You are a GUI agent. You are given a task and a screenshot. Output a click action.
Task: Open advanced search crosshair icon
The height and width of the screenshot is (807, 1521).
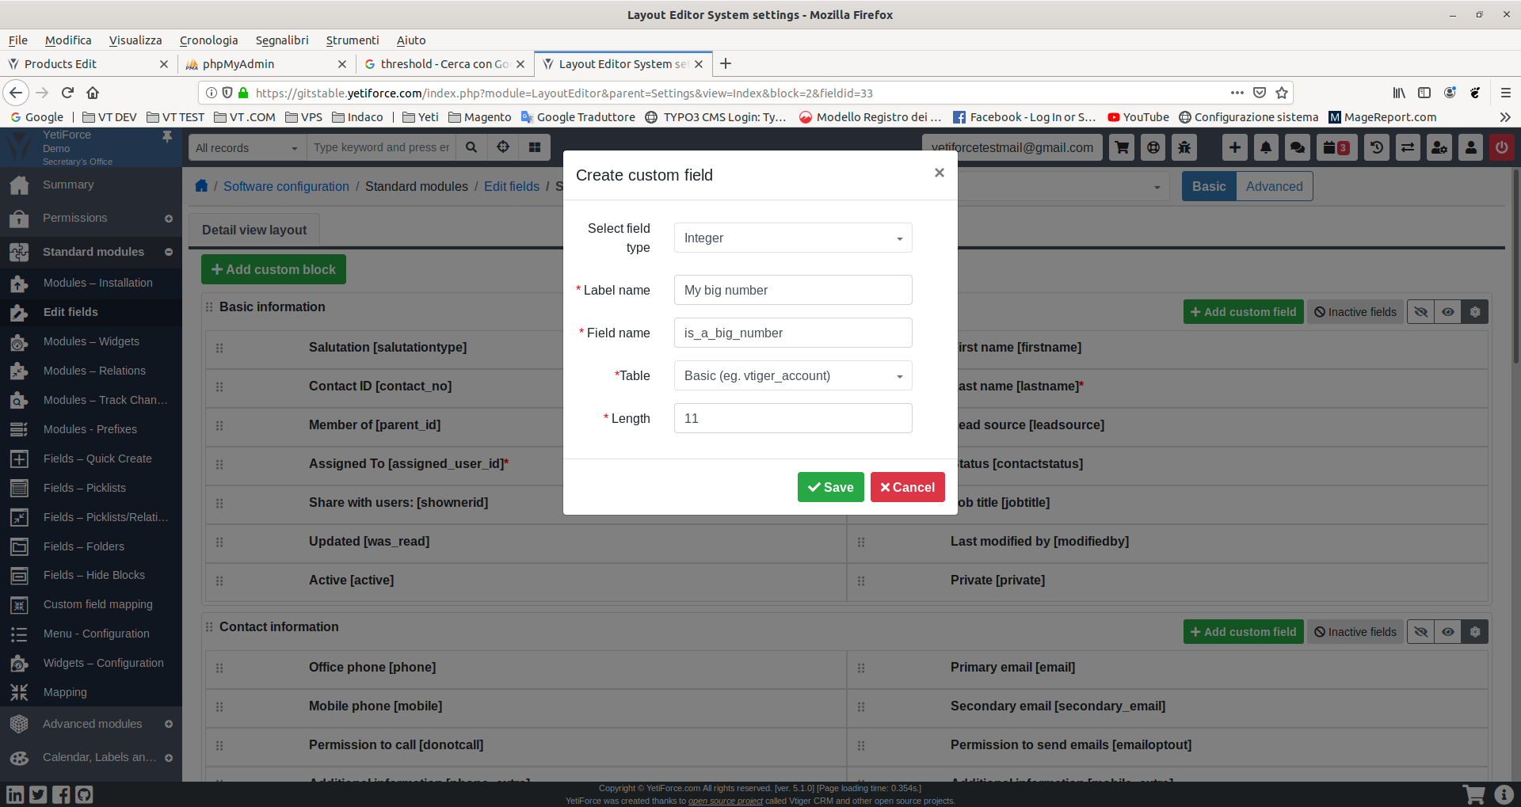pos(503,147)
